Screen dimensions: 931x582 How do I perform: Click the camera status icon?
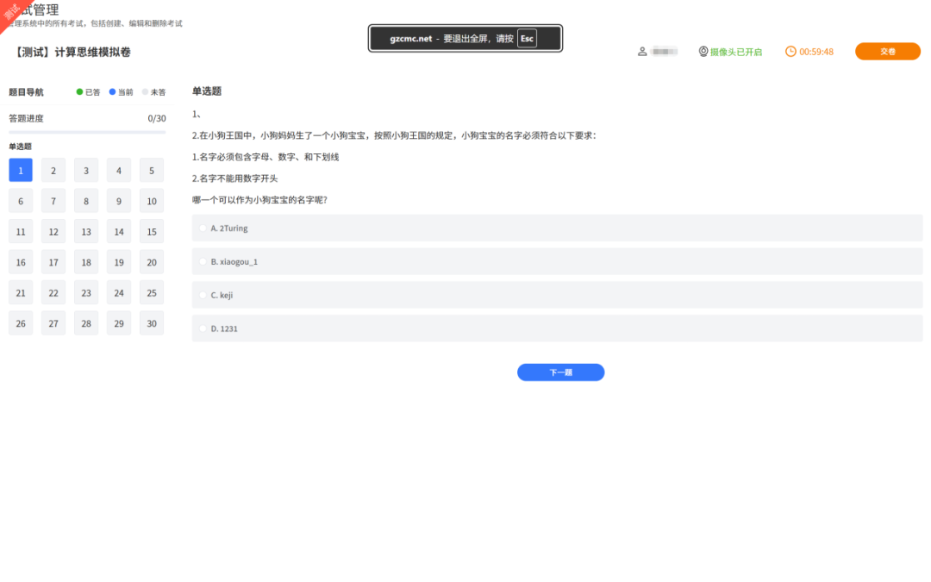(x=703, y=52)
